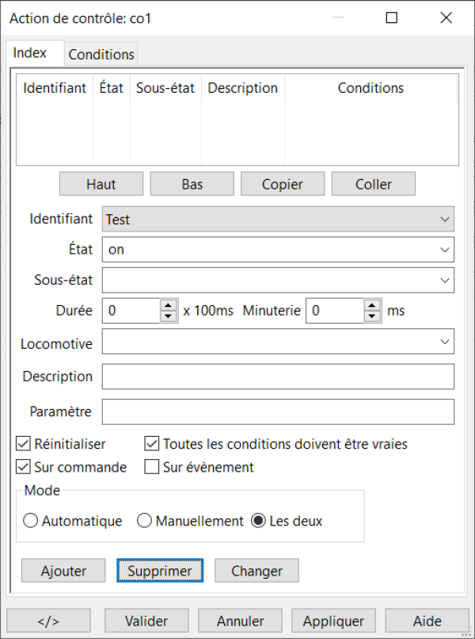The width and height of the screenshot is (475, 639).
Task: Click the Description text field
Action: coord(278,377)
